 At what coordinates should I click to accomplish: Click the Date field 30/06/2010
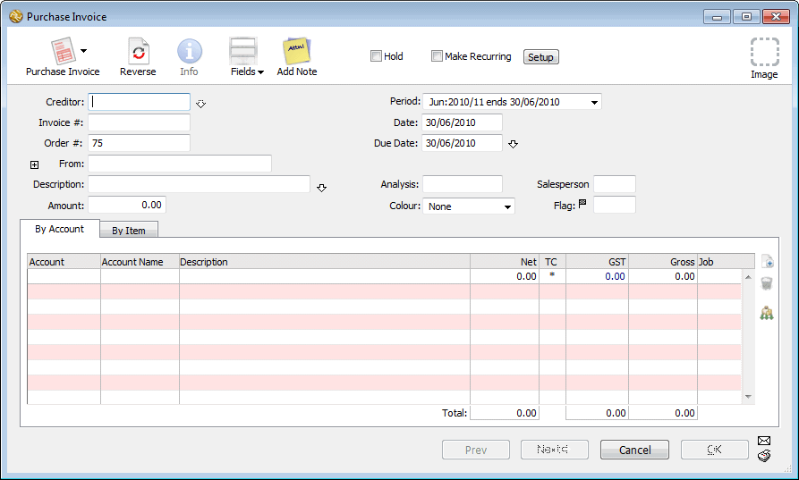462,122
